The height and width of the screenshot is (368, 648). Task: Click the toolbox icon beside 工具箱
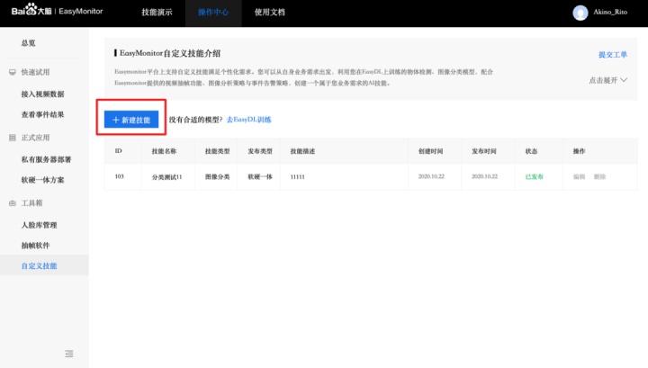point(13,203)
